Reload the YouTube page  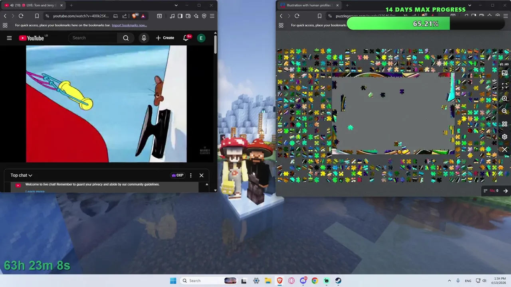pyautogui.click(x=21, y=16)
